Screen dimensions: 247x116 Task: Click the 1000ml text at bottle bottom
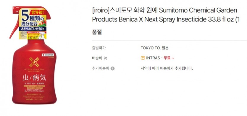[29, 99]
